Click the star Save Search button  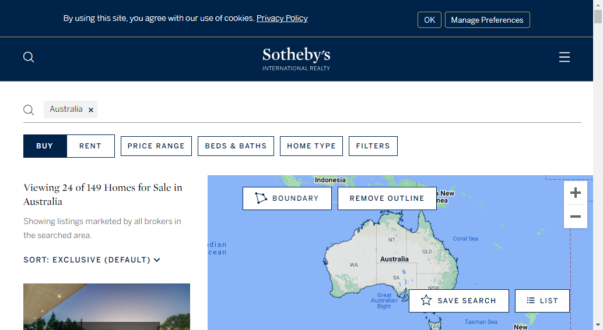458,301
